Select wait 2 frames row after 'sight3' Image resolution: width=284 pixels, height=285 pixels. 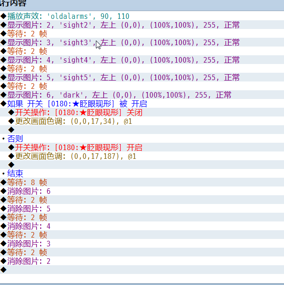pyautogui.click(x=142, y=51)
